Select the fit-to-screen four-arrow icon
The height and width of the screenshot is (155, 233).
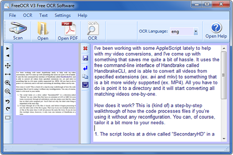point(8,66)
